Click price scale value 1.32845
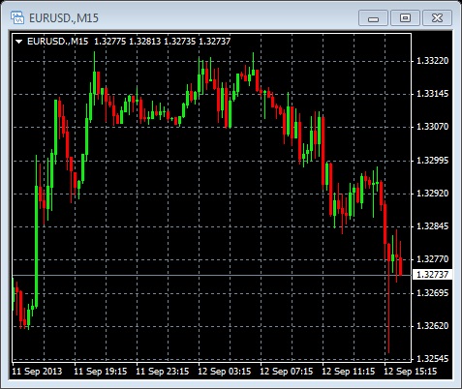This screenshot has height=389, width=462. 433,226
